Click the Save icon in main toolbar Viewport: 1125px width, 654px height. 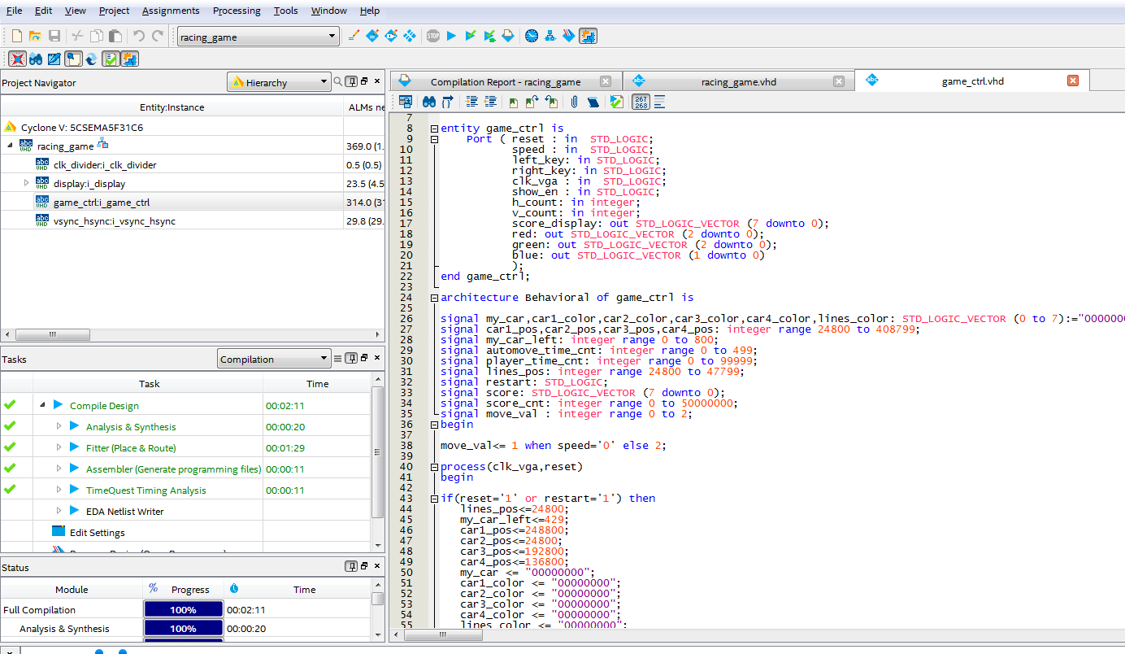(x=54, y=36)
